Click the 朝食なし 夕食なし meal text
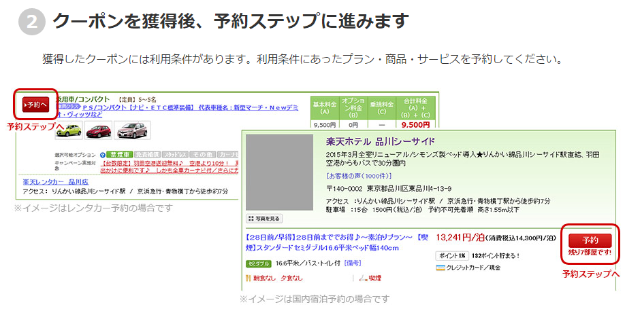This screenshot has width=625, height=311. coord(278,278)
